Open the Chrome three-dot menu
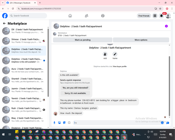The image size is (175, 140). pos(172,9)
